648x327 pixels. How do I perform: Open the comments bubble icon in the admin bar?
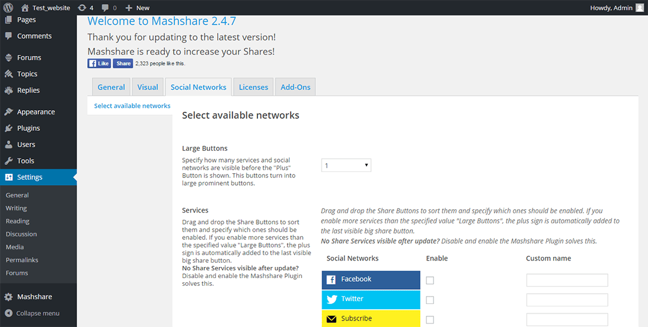click(105, 8)
